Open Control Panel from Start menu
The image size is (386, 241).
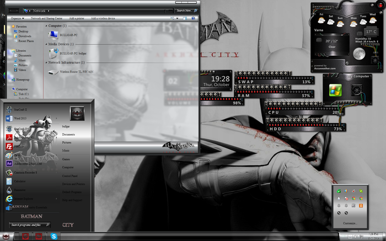[x=69, y=176]
